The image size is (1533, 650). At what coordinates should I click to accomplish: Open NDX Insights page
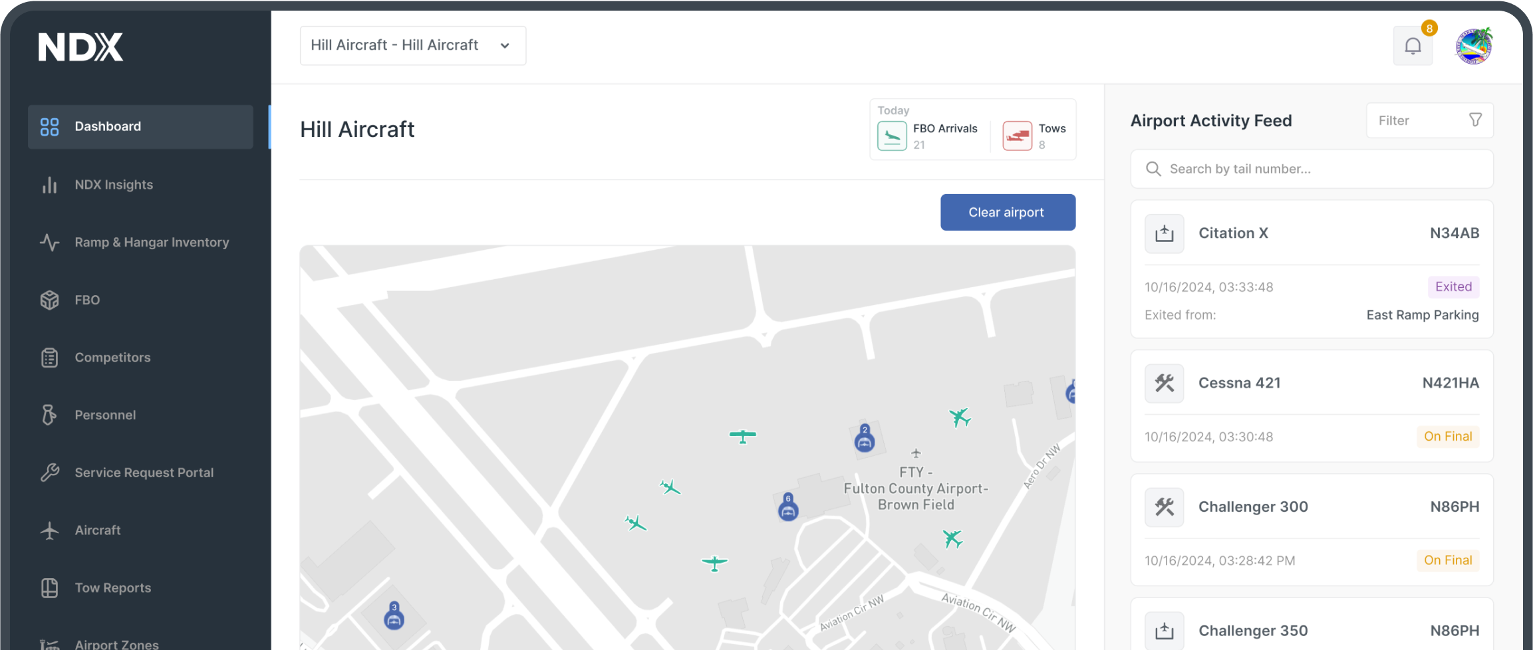(x=114, y=185)
